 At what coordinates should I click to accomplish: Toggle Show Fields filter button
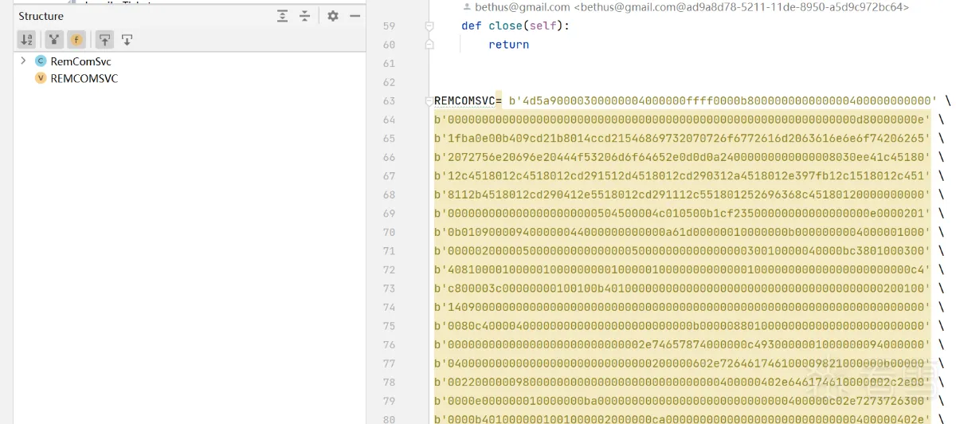[x=76, y=39]
